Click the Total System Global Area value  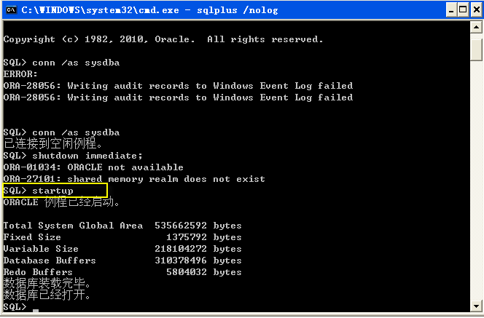pyautogui.click(x=181, y=226)
